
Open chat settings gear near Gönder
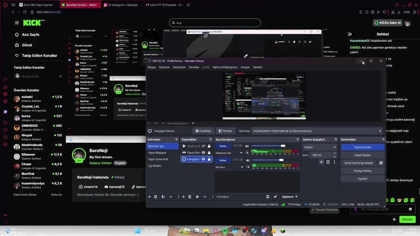394,219
